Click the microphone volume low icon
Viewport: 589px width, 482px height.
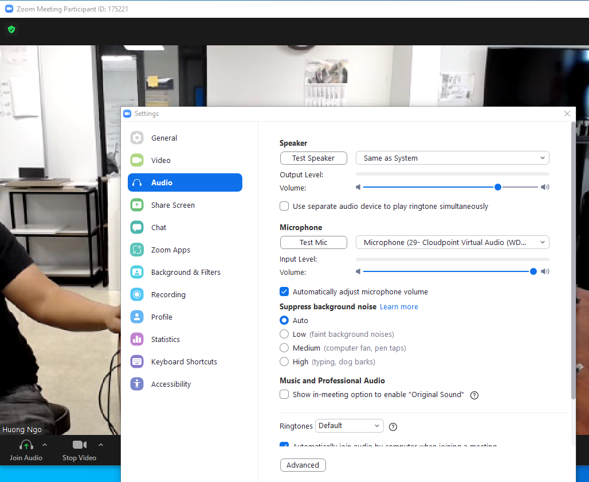(358, 271)
